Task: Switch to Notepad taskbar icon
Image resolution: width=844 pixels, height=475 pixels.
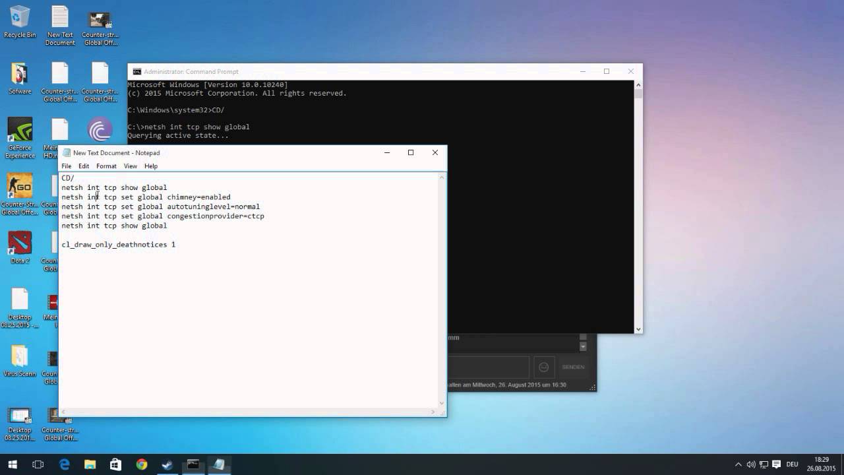Action: pos(219,464)
